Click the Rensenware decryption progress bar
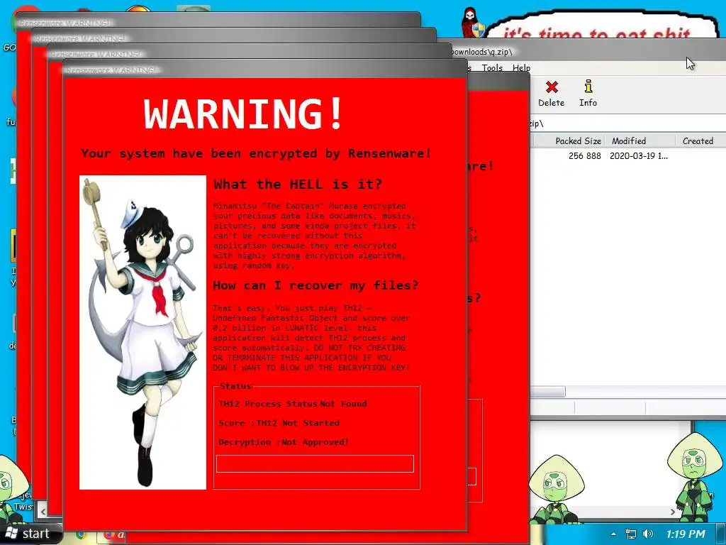 pyautogui.click(x=315, y=464)
